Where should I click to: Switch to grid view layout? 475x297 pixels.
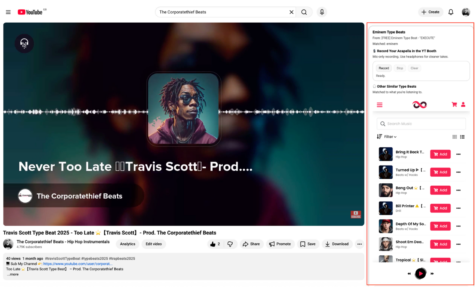pyautogui.click(x=455, y=137)
